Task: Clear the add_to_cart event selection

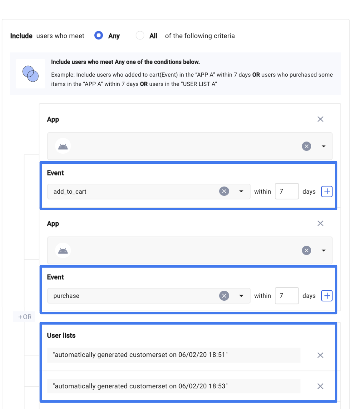Action: pyautogui.click(x=224, y=191)
